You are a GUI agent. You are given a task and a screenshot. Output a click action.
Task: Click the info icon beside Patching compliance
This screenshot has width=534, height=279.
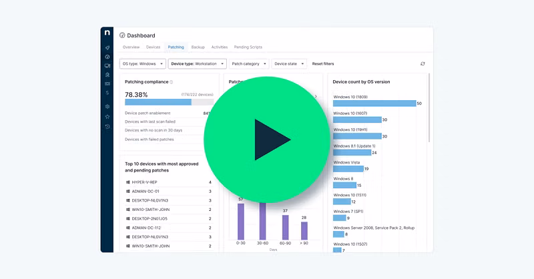(171, 82)
